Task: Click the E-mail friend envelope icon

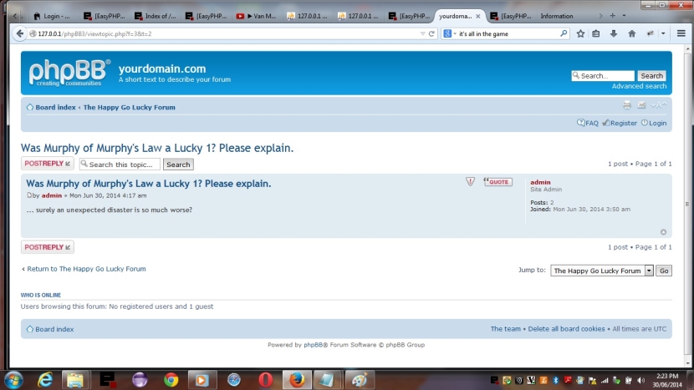Action: 641,105
